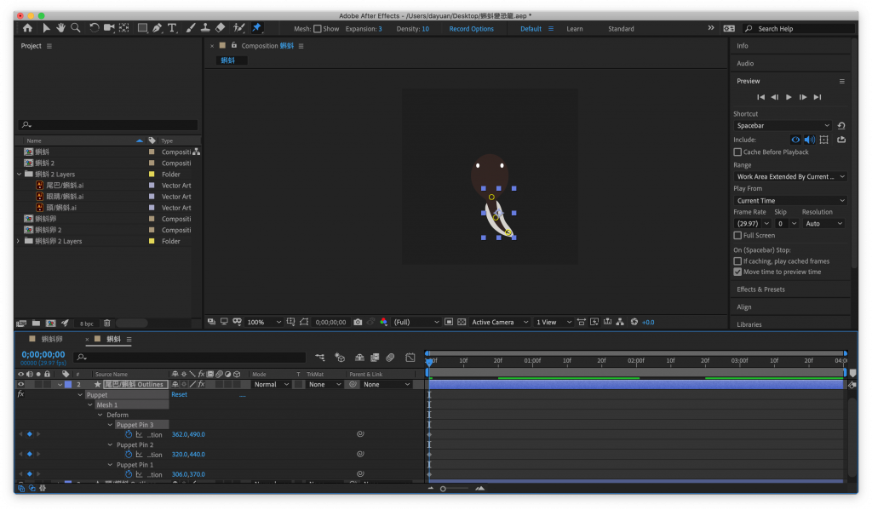The image size is (872, 510).
Task: Select the Clone Stamp tool
Action: 204,28
